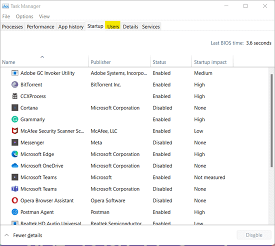Select the BitTorrent entry name
Image resolution: width=275 pixels, height=246 pixels.
pyautogui.click(x=31, y=84)
